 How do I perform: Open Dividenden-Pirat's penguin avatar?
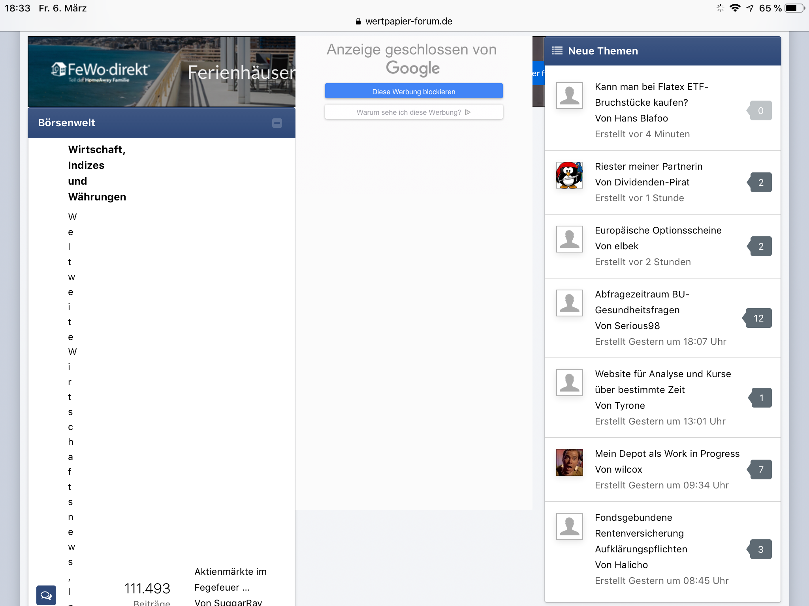(569, 175)
